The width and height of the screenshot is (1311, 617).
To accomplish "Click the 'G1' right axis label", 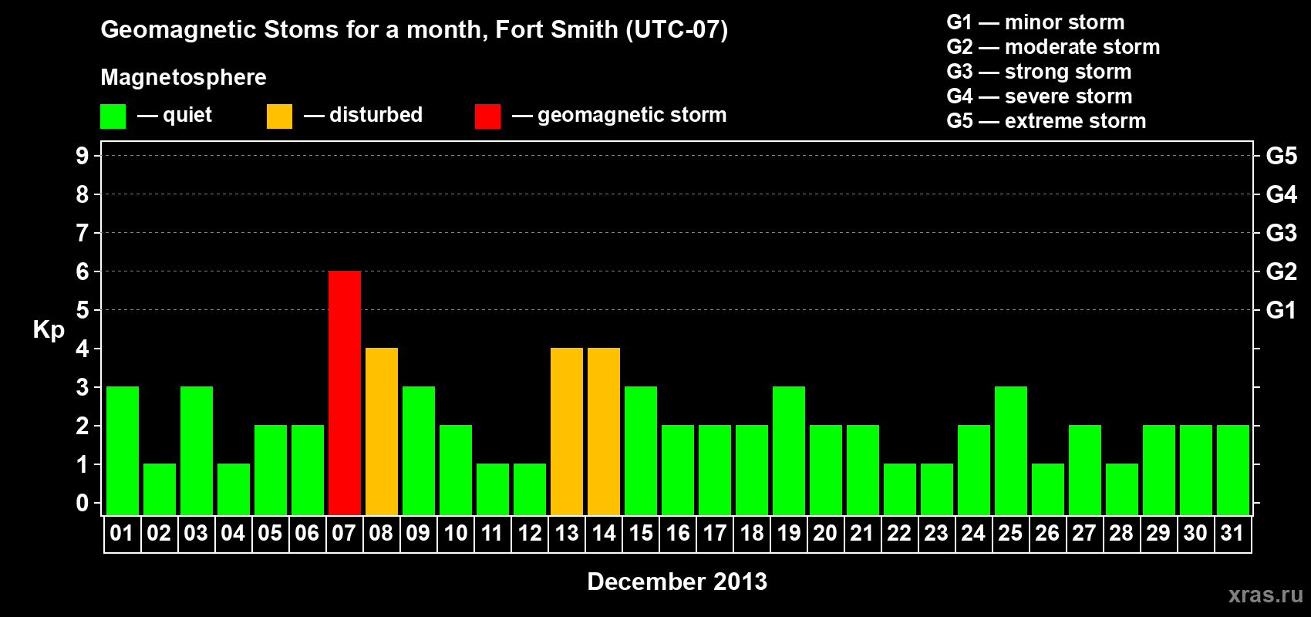I will click(1282, 310).
